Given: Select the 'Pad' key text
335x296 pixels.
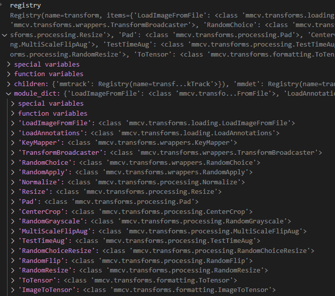Looking at the screenshot, I should pyautogui.click(x=28, y=202).
